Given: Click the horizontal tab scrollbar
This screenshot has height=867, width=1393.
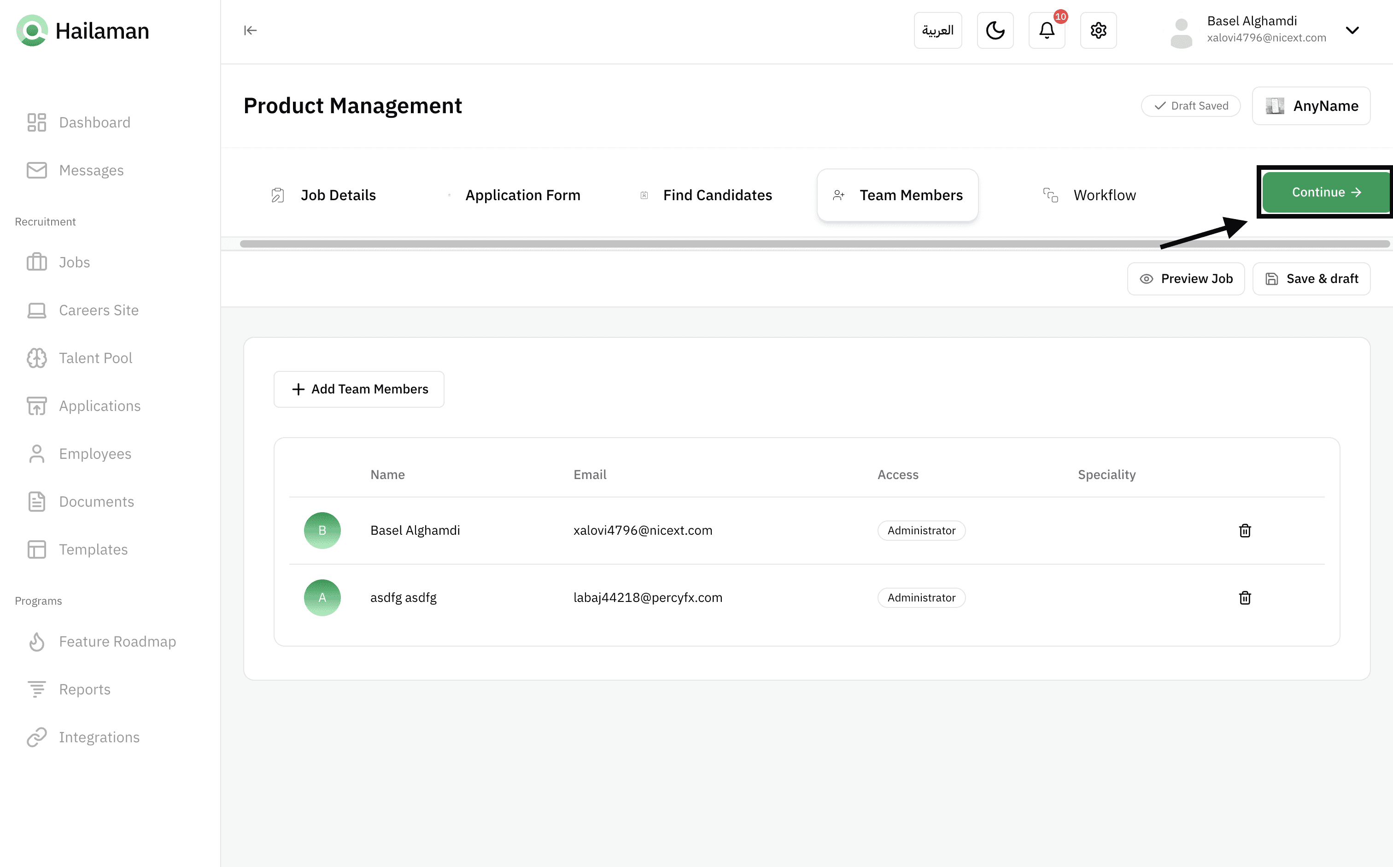Looking at the screenshot, I should click(x=689, y=244).
